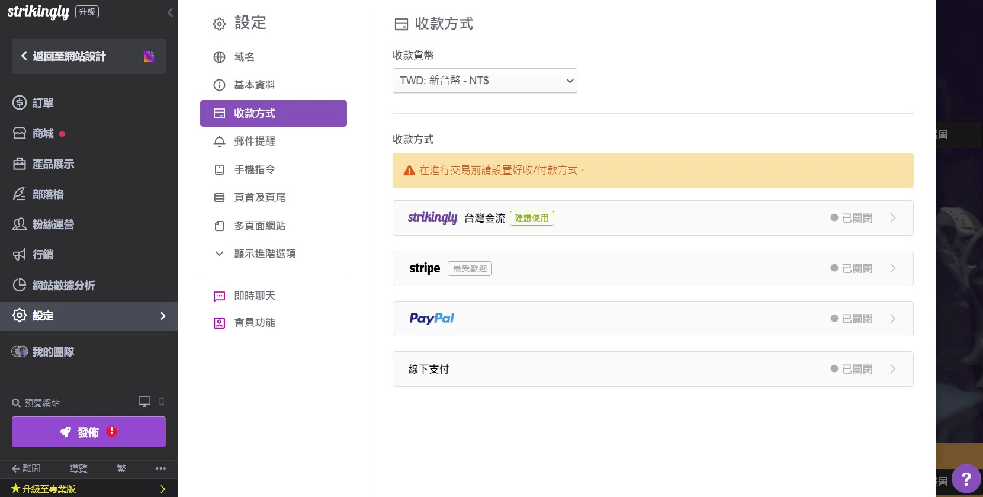Open the purple help question mark button
This screenshot has width=983, height=497.
966,478
